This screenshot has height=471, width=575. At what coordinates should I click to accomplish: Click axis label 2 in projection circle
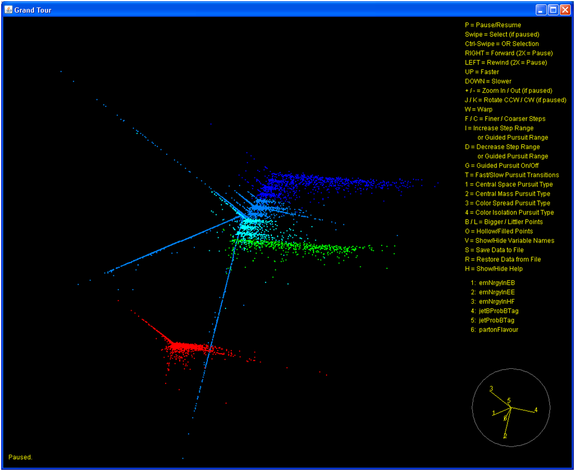(505, 436)
